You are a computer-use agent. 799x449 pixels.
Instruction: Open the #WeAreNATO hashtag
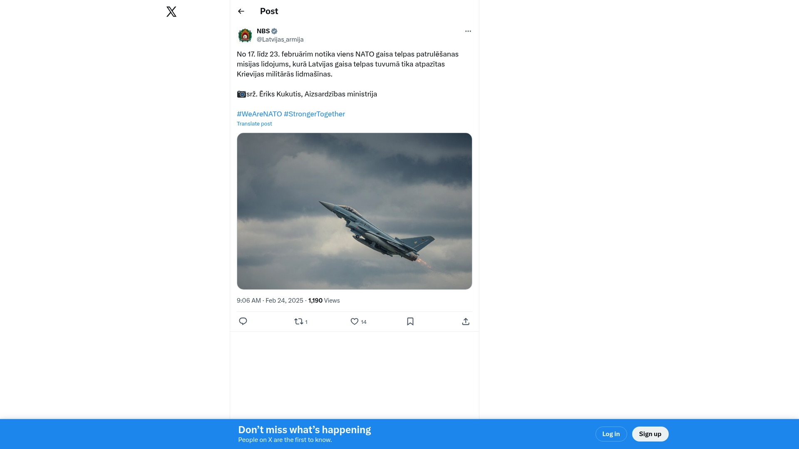(x=259, y=114)
